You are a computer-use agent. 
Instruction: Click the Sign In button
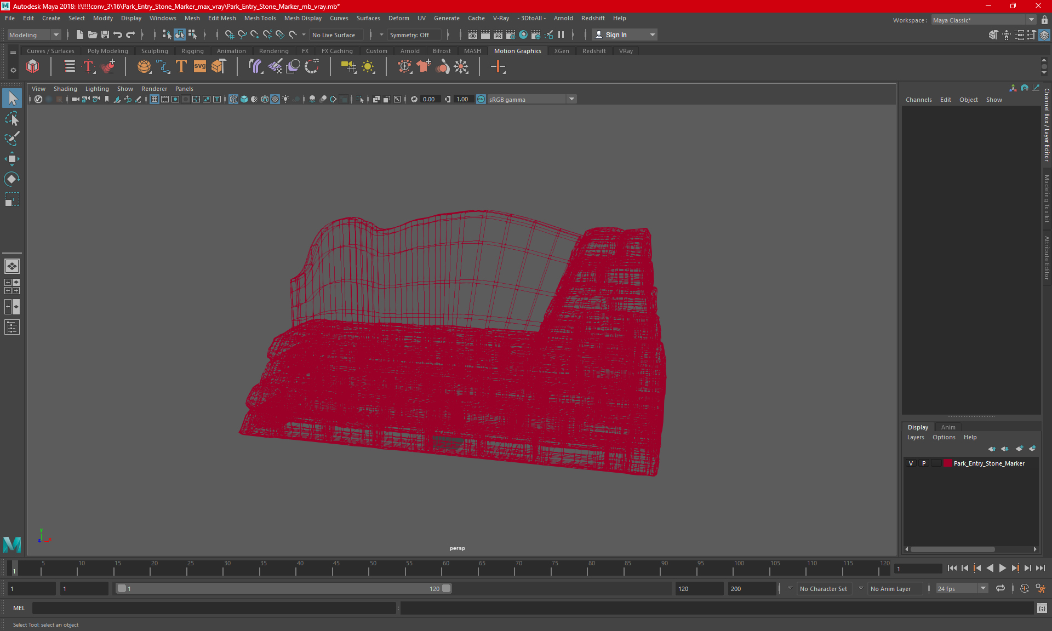(616, 35)
